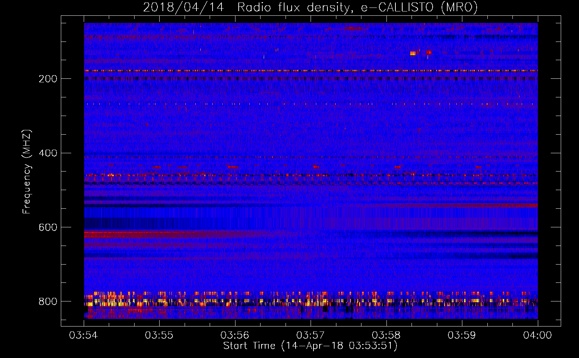Click the 03:54 time tick label
The image size is (579, 358).
(x=84, y=335)
